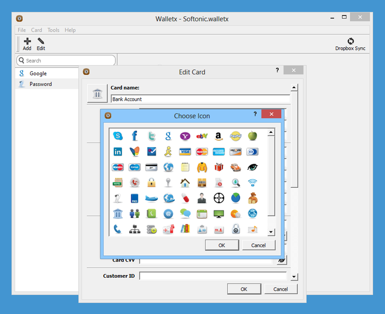Click Edit Card scrollbar down arrow
385x314 pixels.
coord(294,277)
